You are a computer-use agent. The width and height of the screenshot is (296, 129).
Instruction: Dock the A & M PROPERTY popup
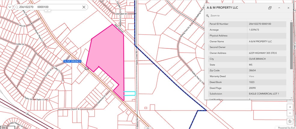270,8
